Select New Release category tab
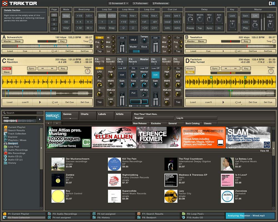This screenshot has height=222, width=278. 141,123
